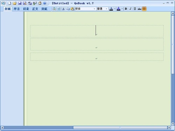Open the home icon in title toolbar
Viewport: 175px width, 131px height.
40,3
